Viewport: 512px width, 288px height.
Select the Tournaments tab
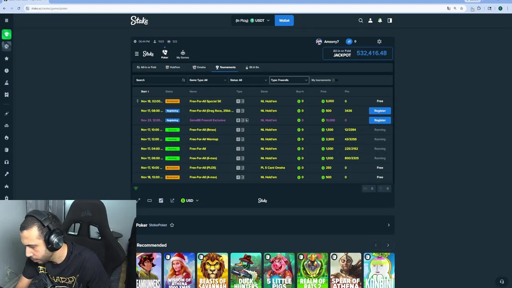click(226, 67)
